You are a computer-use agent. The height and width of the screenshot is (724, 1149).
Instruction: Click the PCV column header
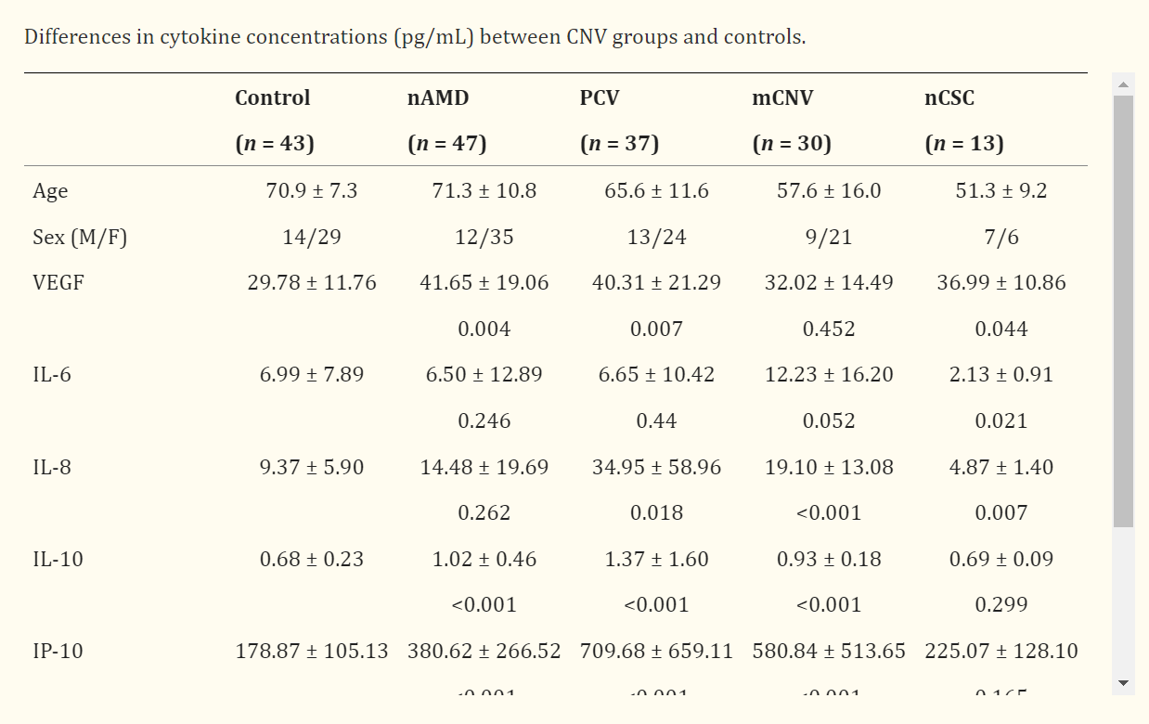point(600,97)
